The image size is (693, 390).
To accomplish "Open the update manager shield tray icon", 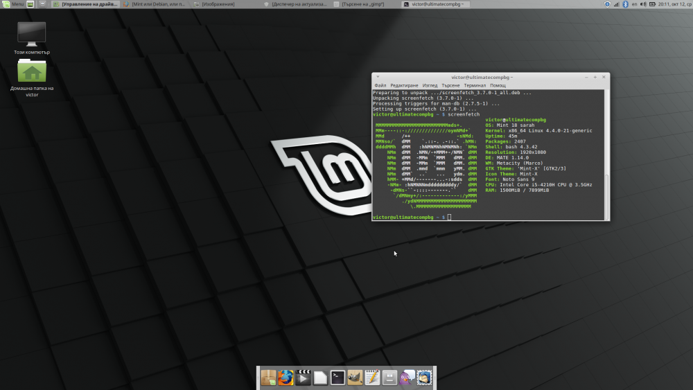I will (607, 4).
